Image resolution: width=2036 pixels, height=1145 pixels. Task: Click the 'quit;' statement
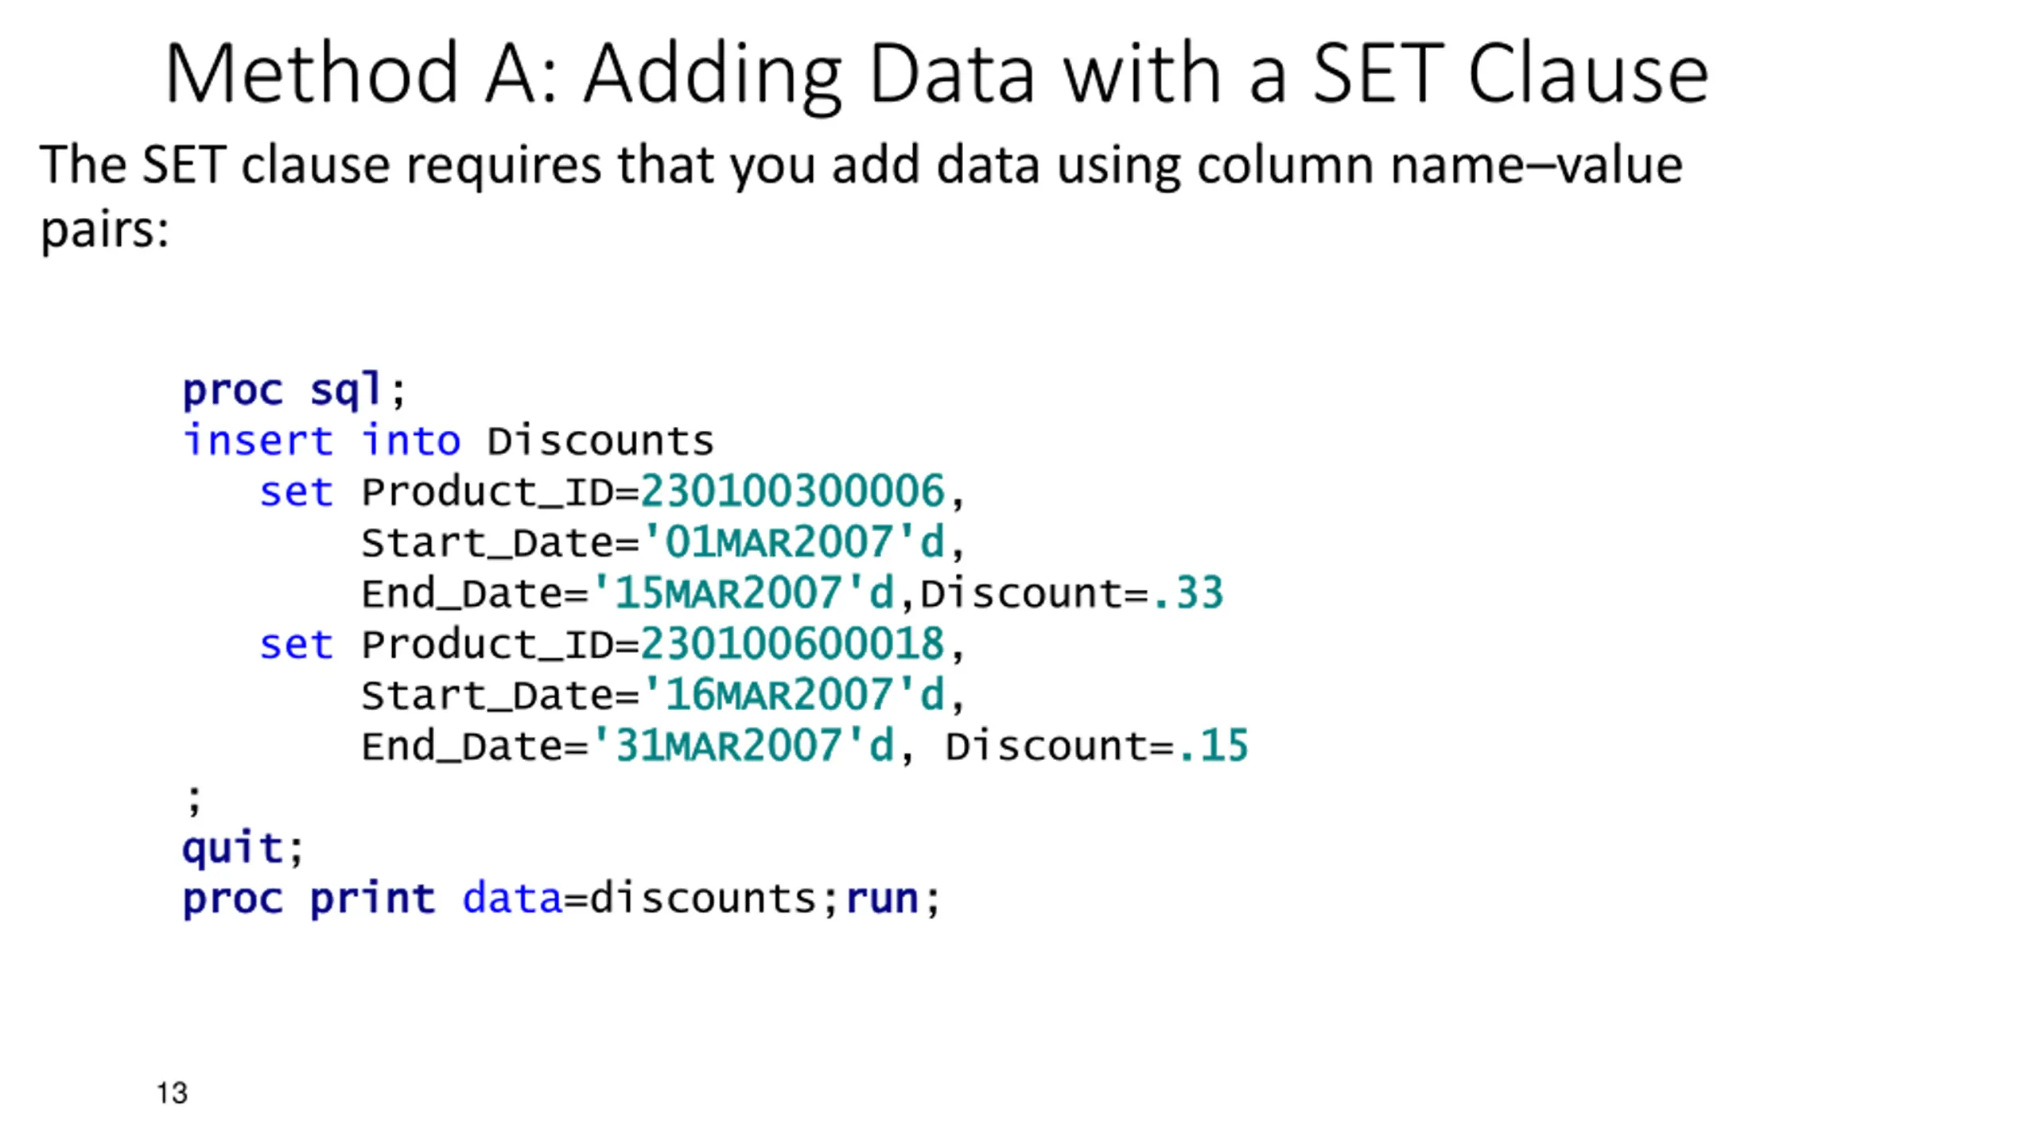(x=243, y=848)
